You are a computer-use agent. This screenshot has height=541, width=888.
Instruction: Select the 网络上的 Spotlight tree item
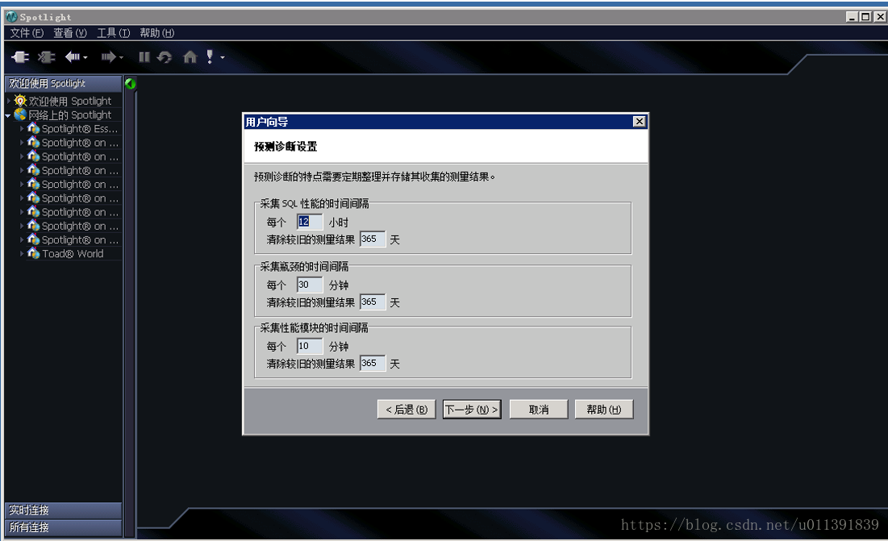point(70,114)
